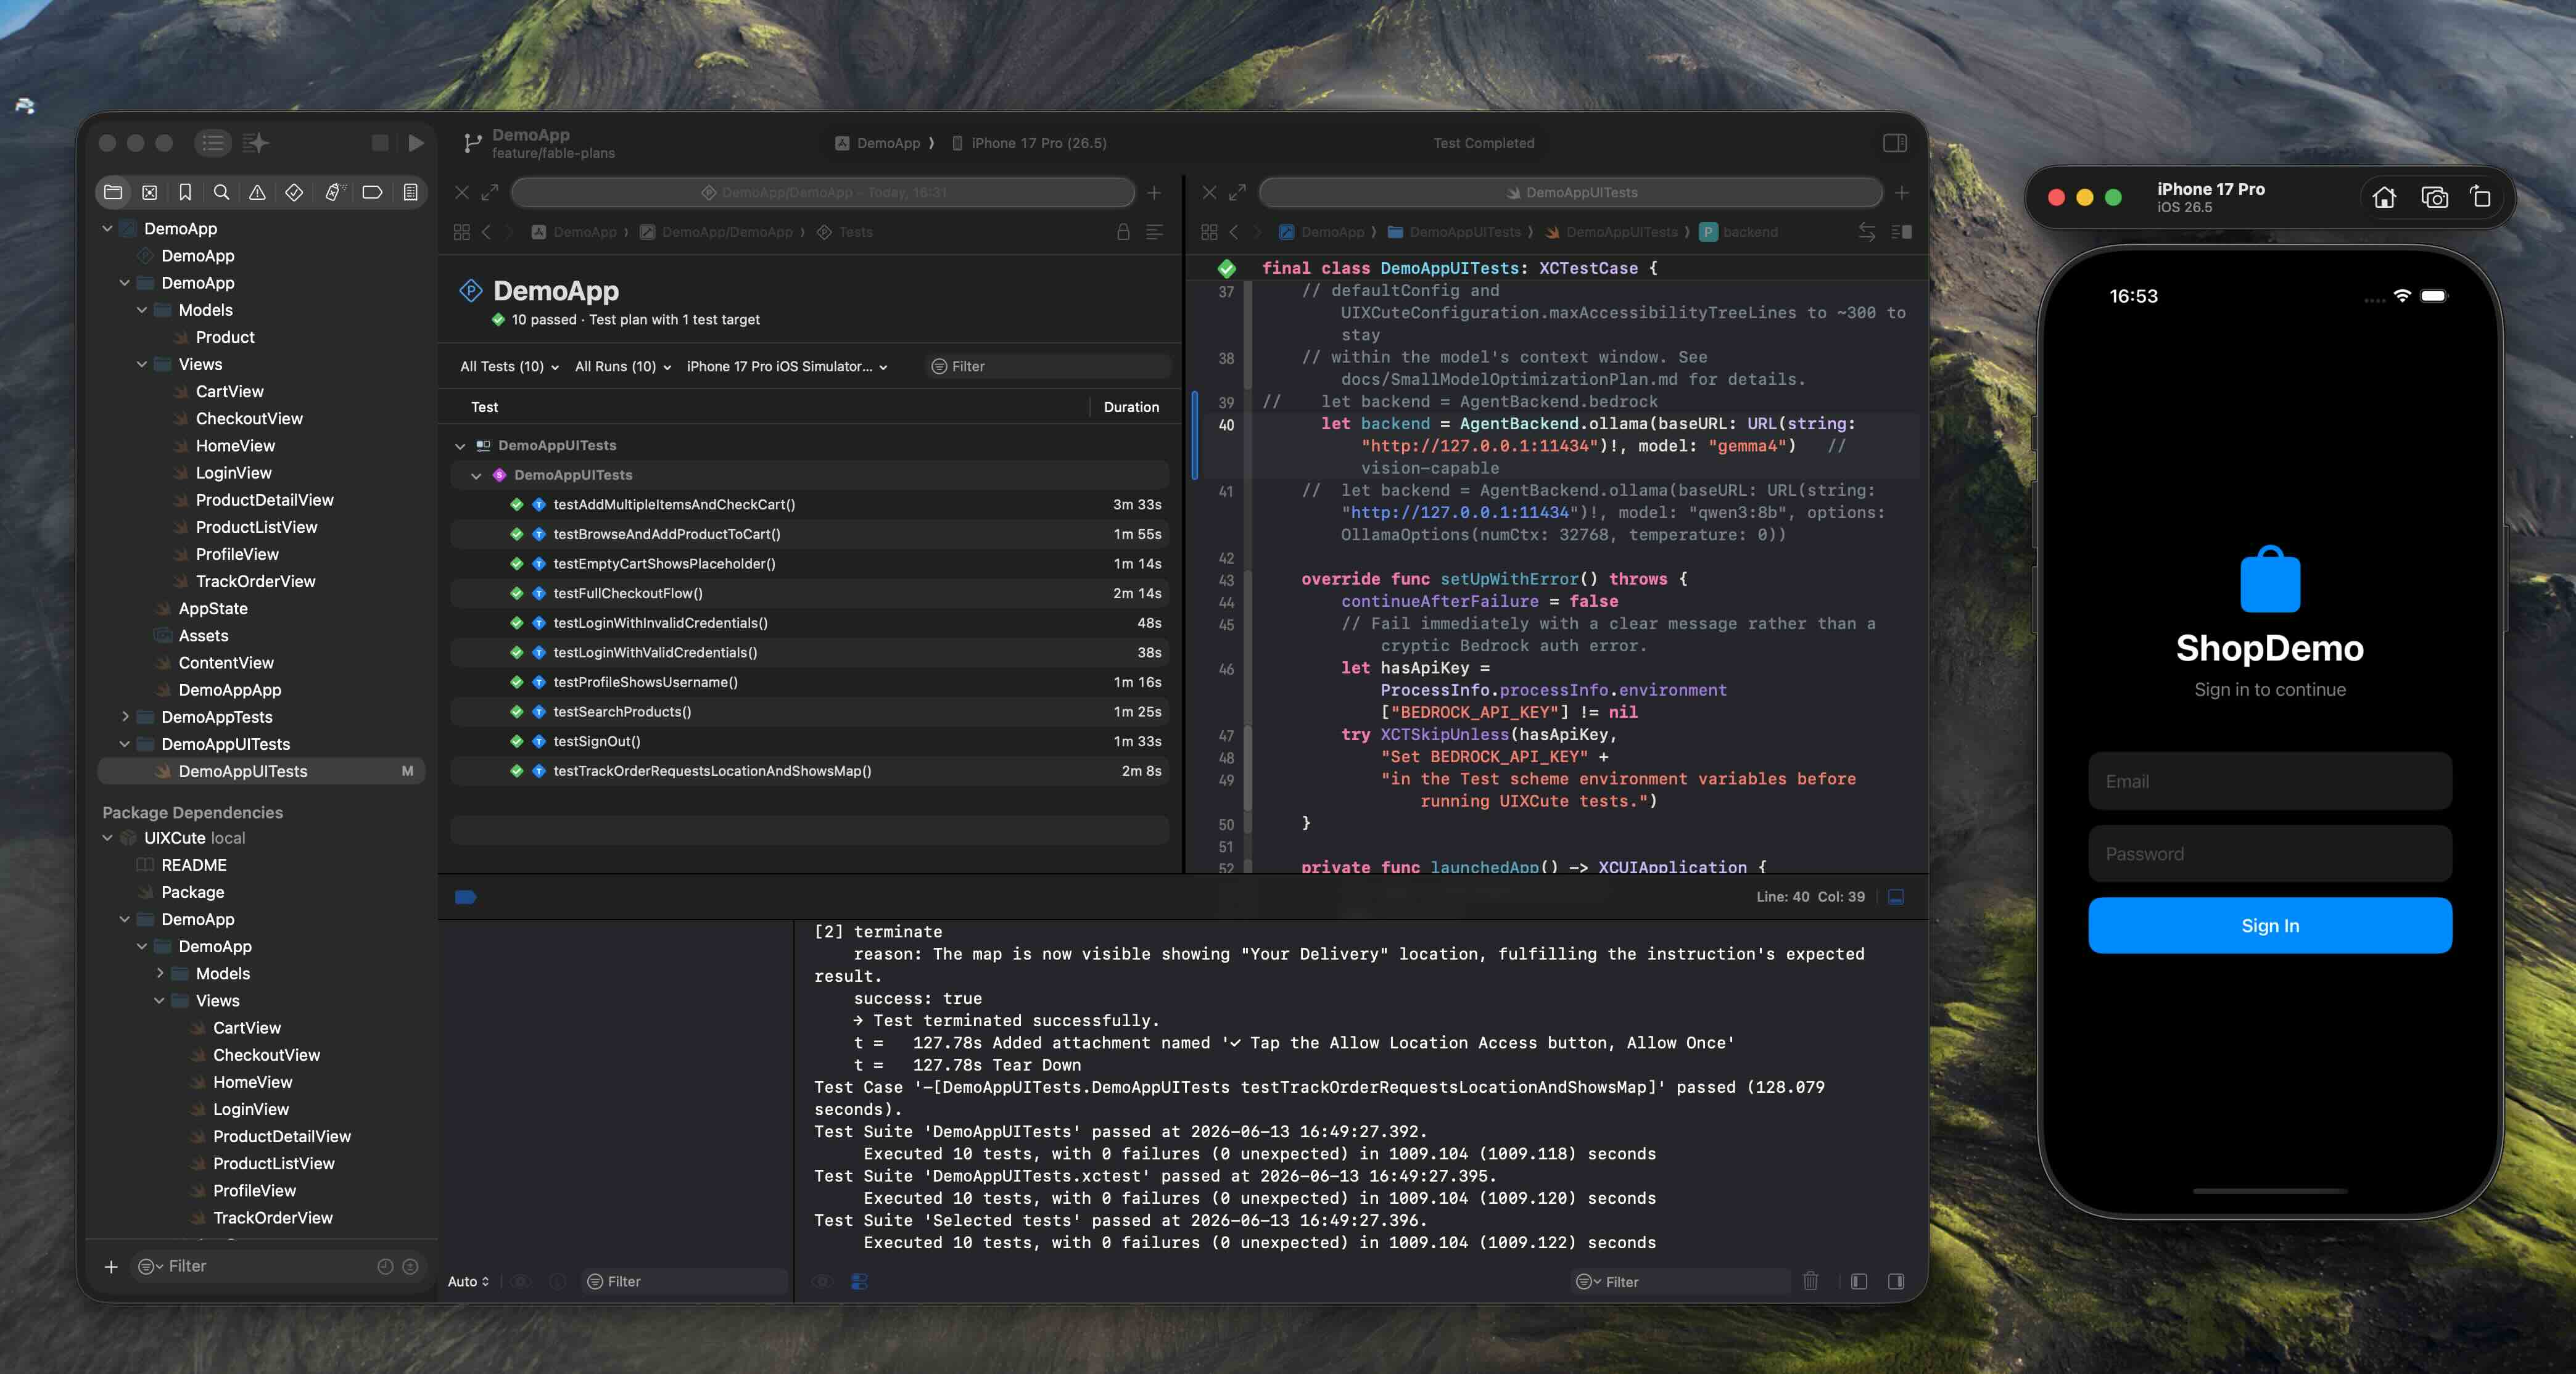Toggle the debug area button in status bar
The image size is (2576, 1374).
point(1896,897)
